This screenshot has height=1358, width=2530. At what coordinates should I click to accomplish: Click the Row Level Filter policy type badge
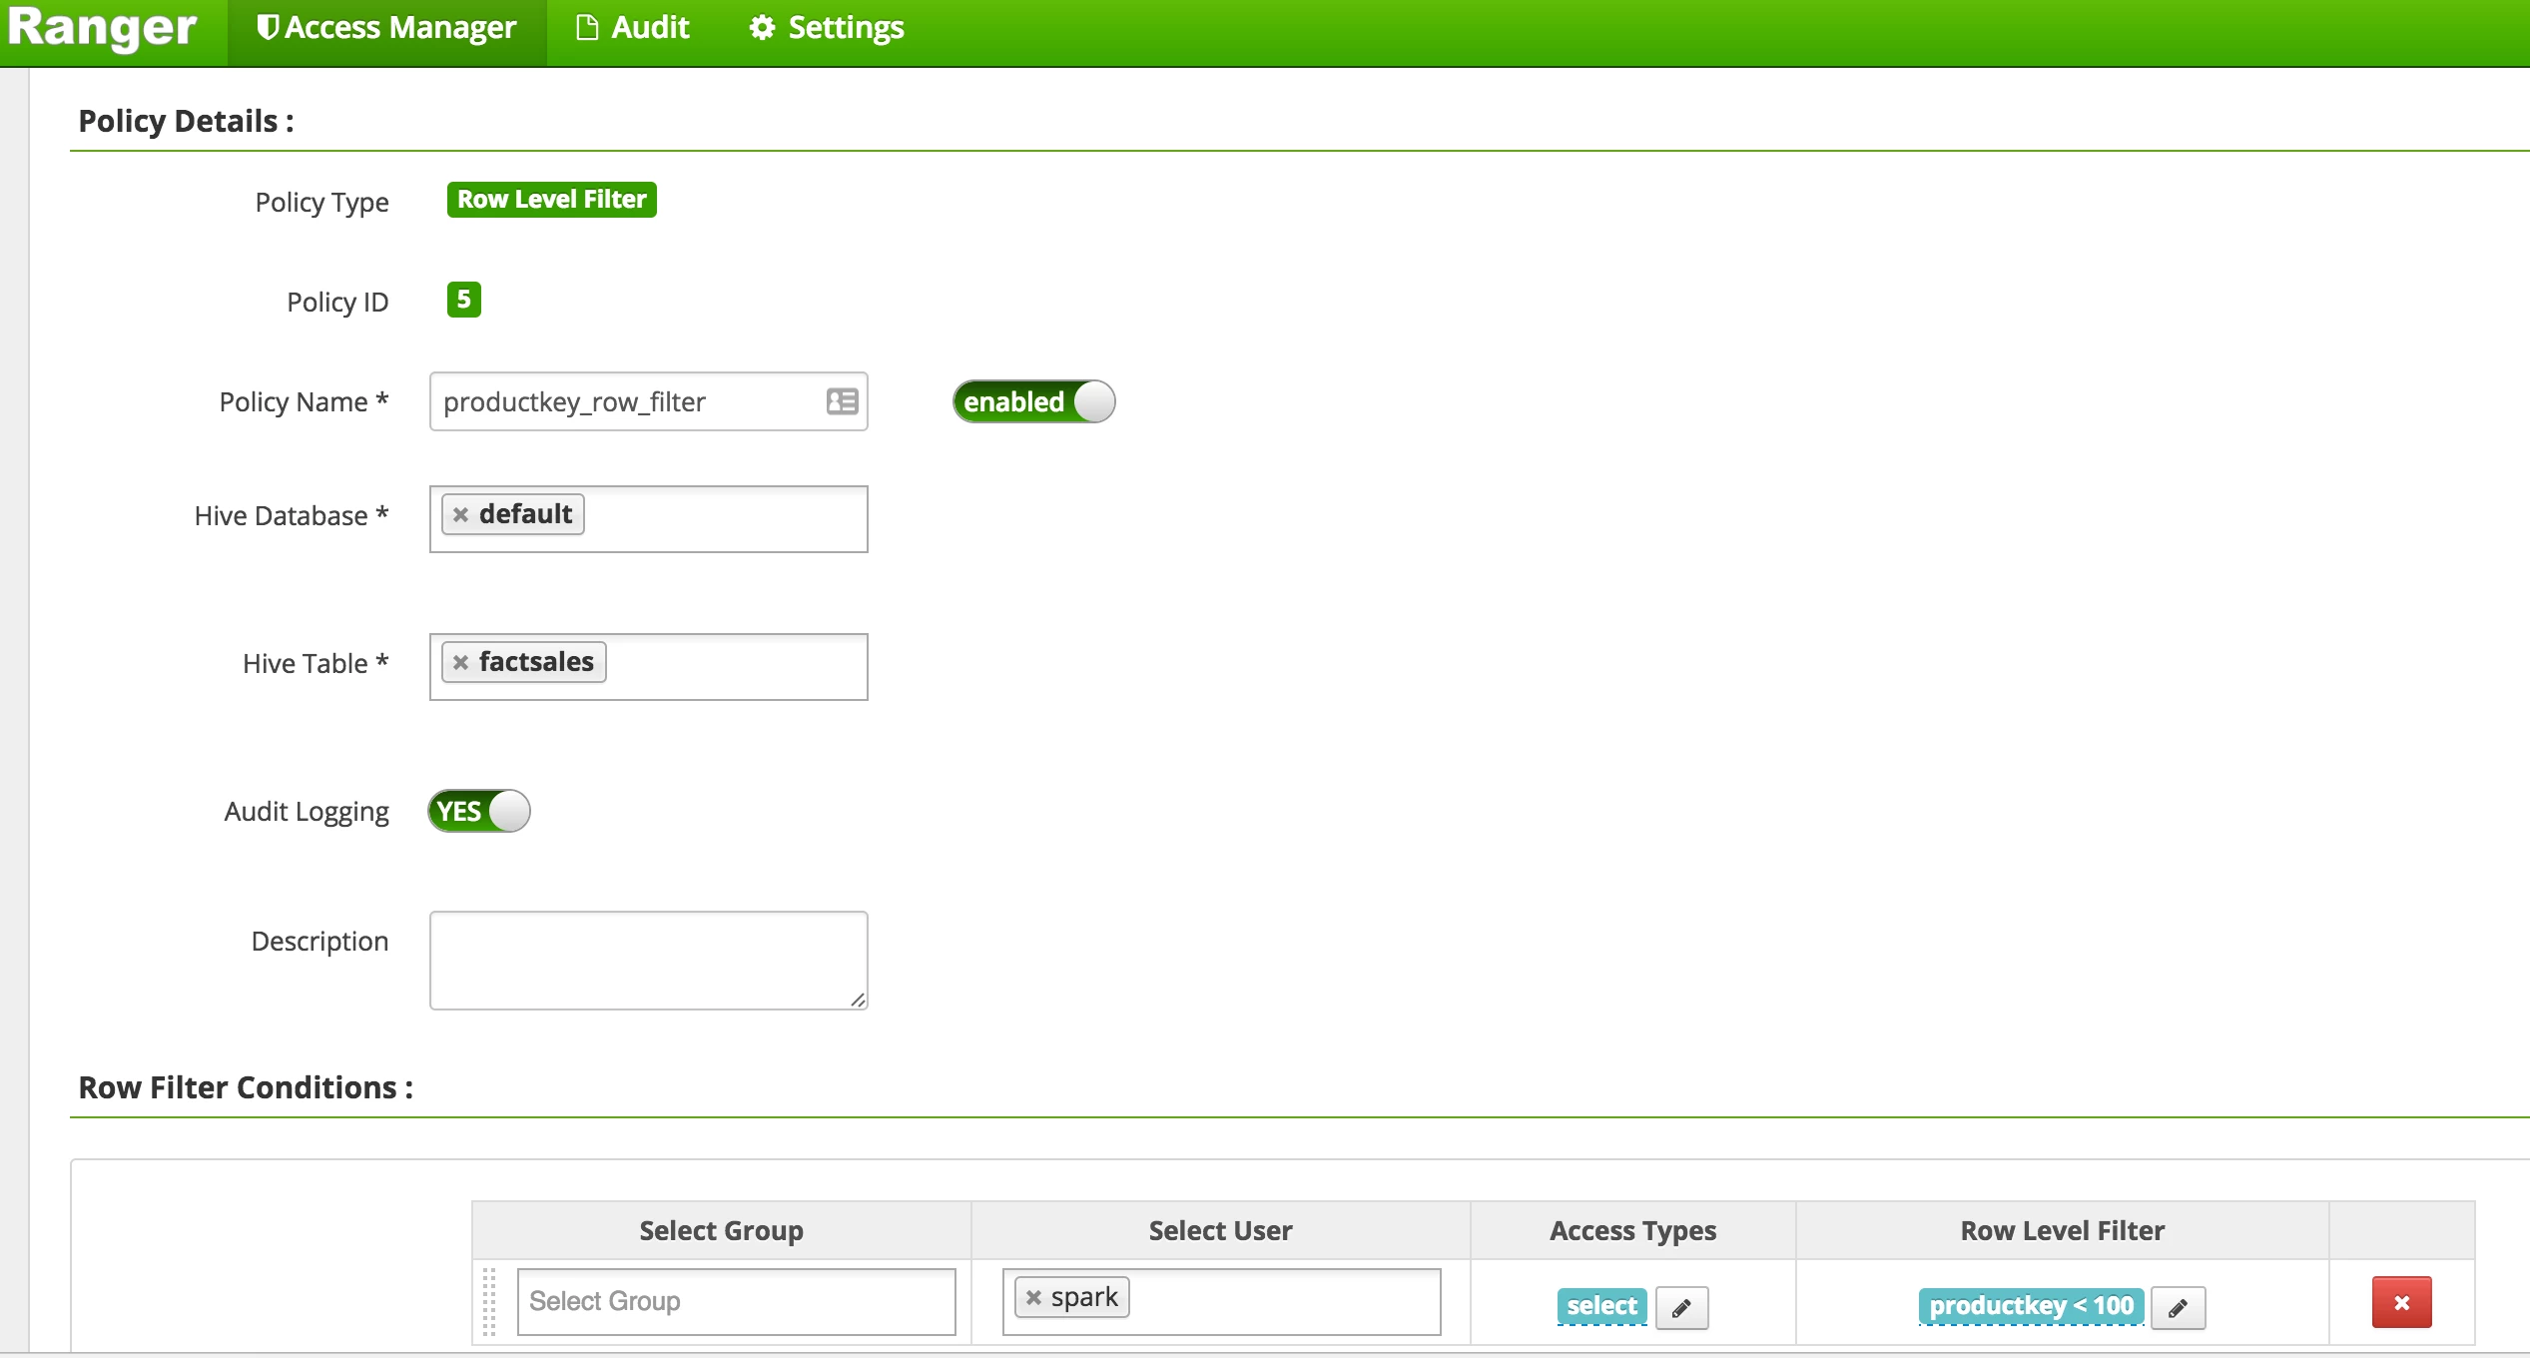pyautogui.click(x=551, y=200)
